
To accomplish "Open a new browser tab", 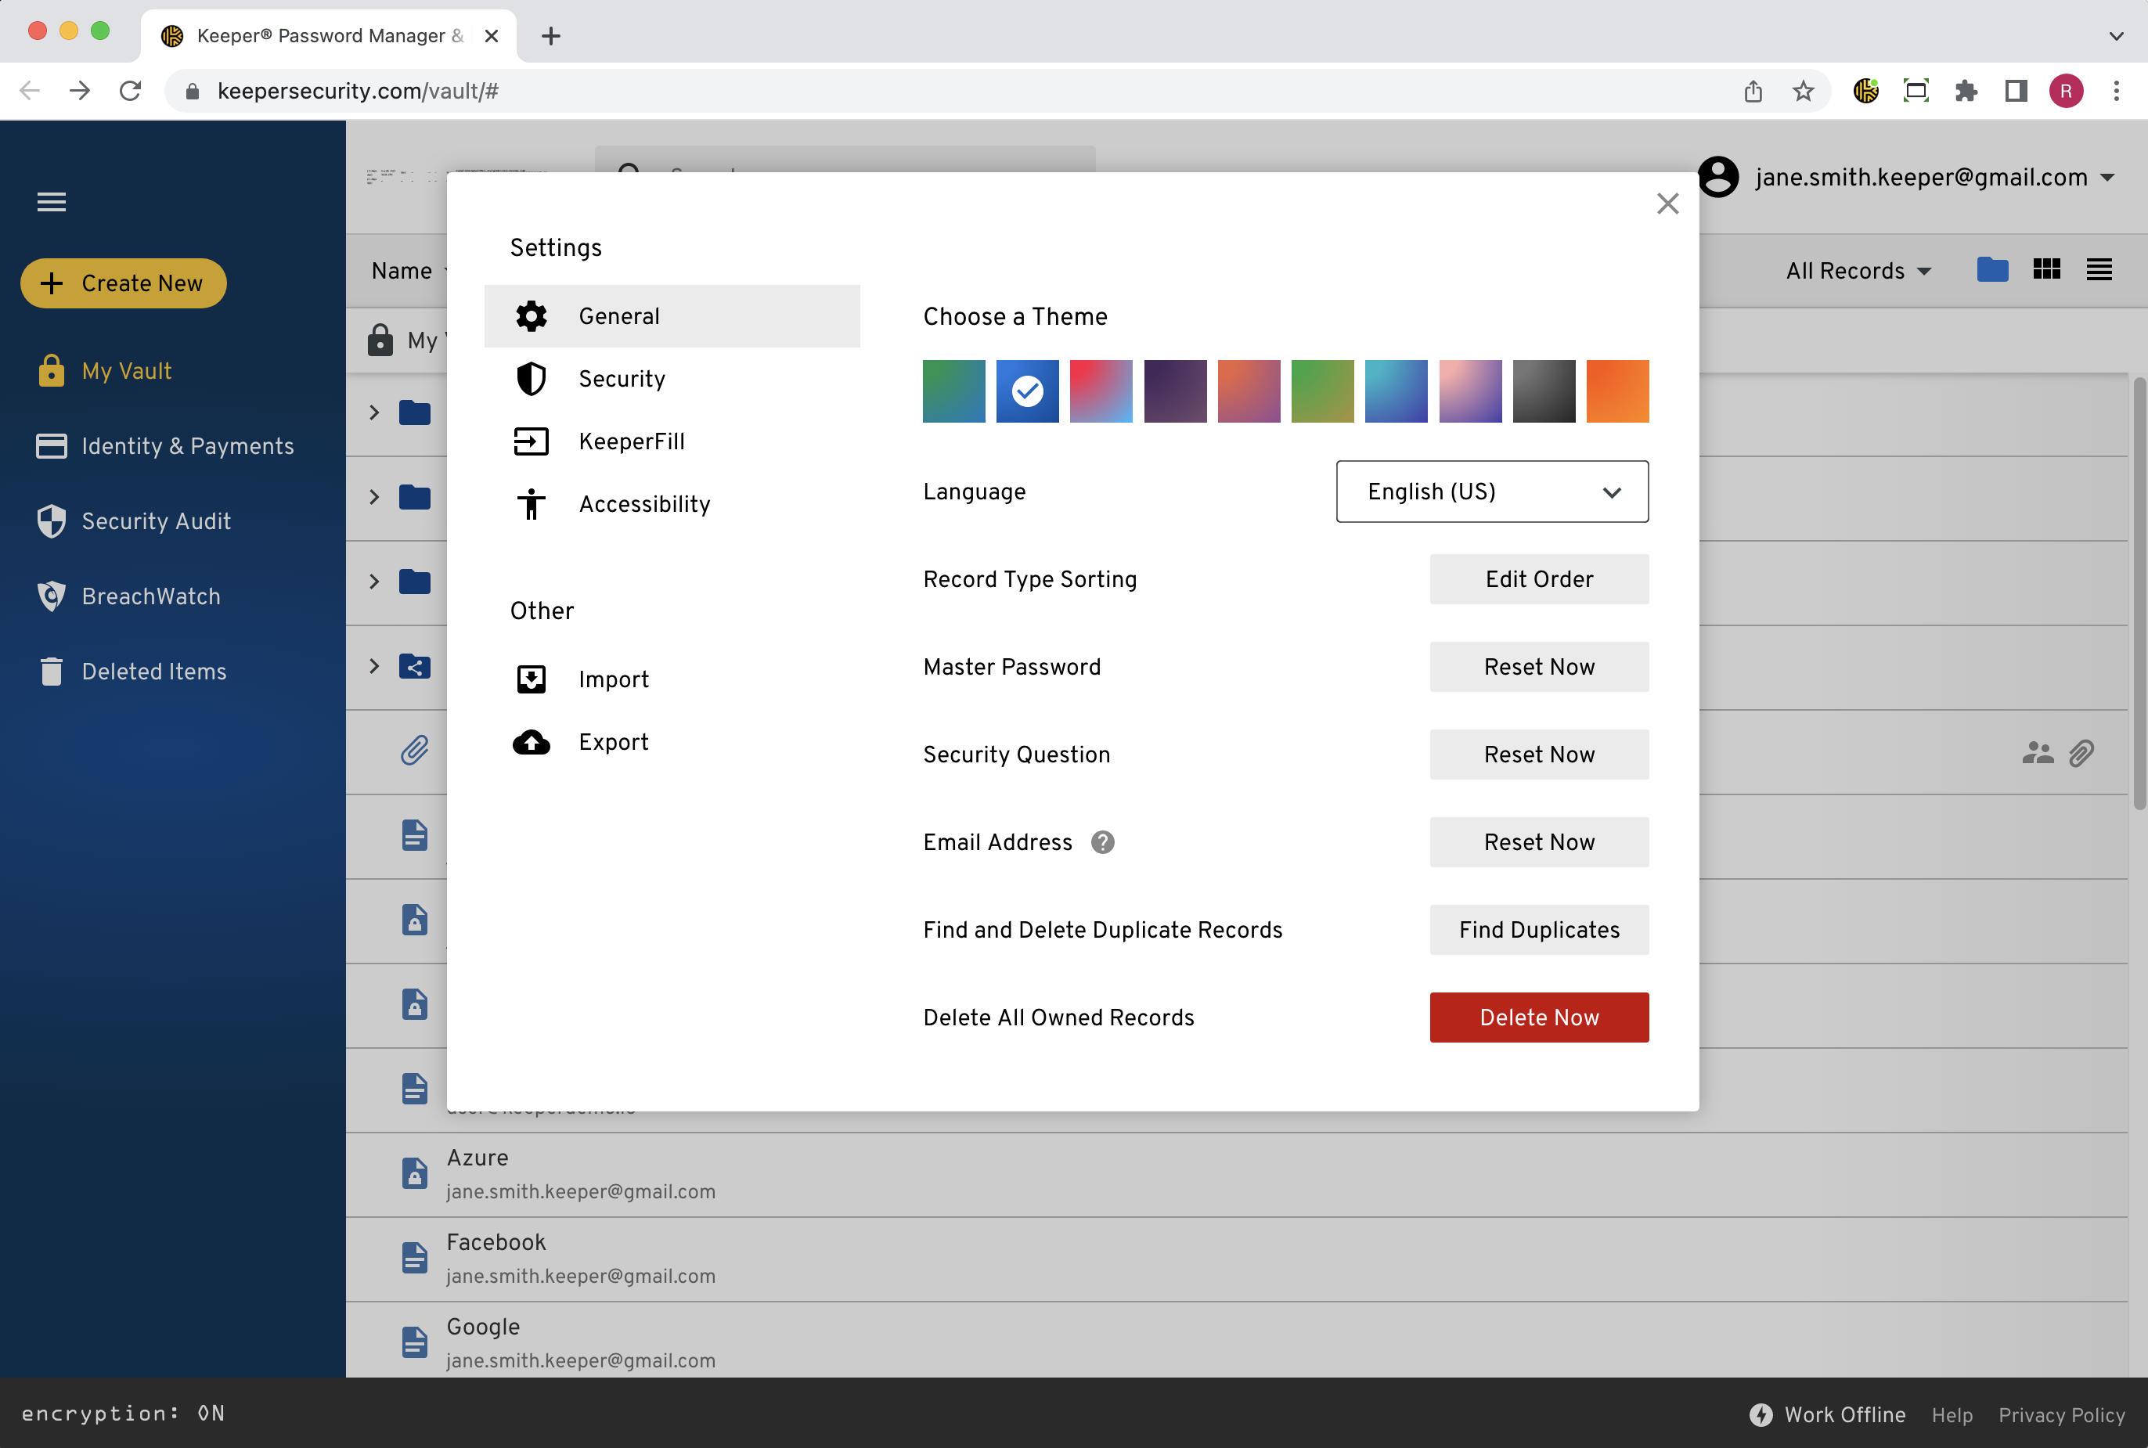I will (x=551, y=36).
